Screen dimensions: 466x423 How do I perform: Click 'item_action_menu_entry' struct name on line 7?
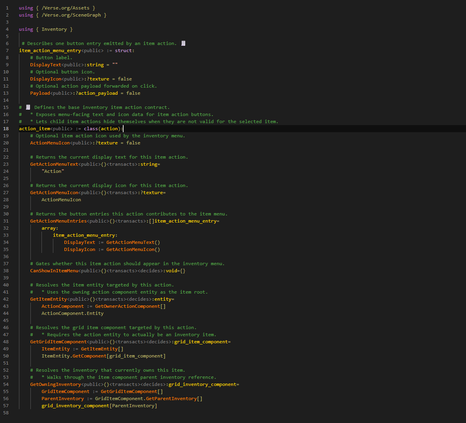pyautogui.click(x=50, y=51)
